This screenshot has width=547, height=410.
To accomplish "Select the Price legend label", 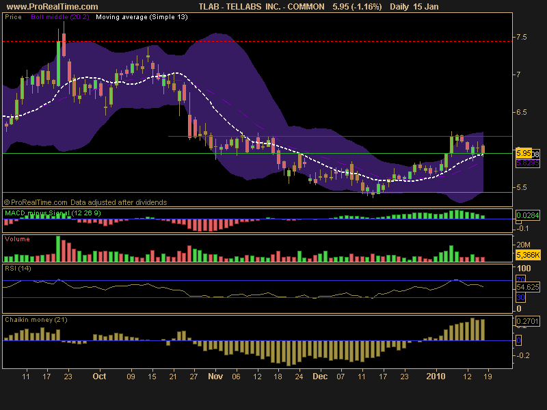I will 13,17.
